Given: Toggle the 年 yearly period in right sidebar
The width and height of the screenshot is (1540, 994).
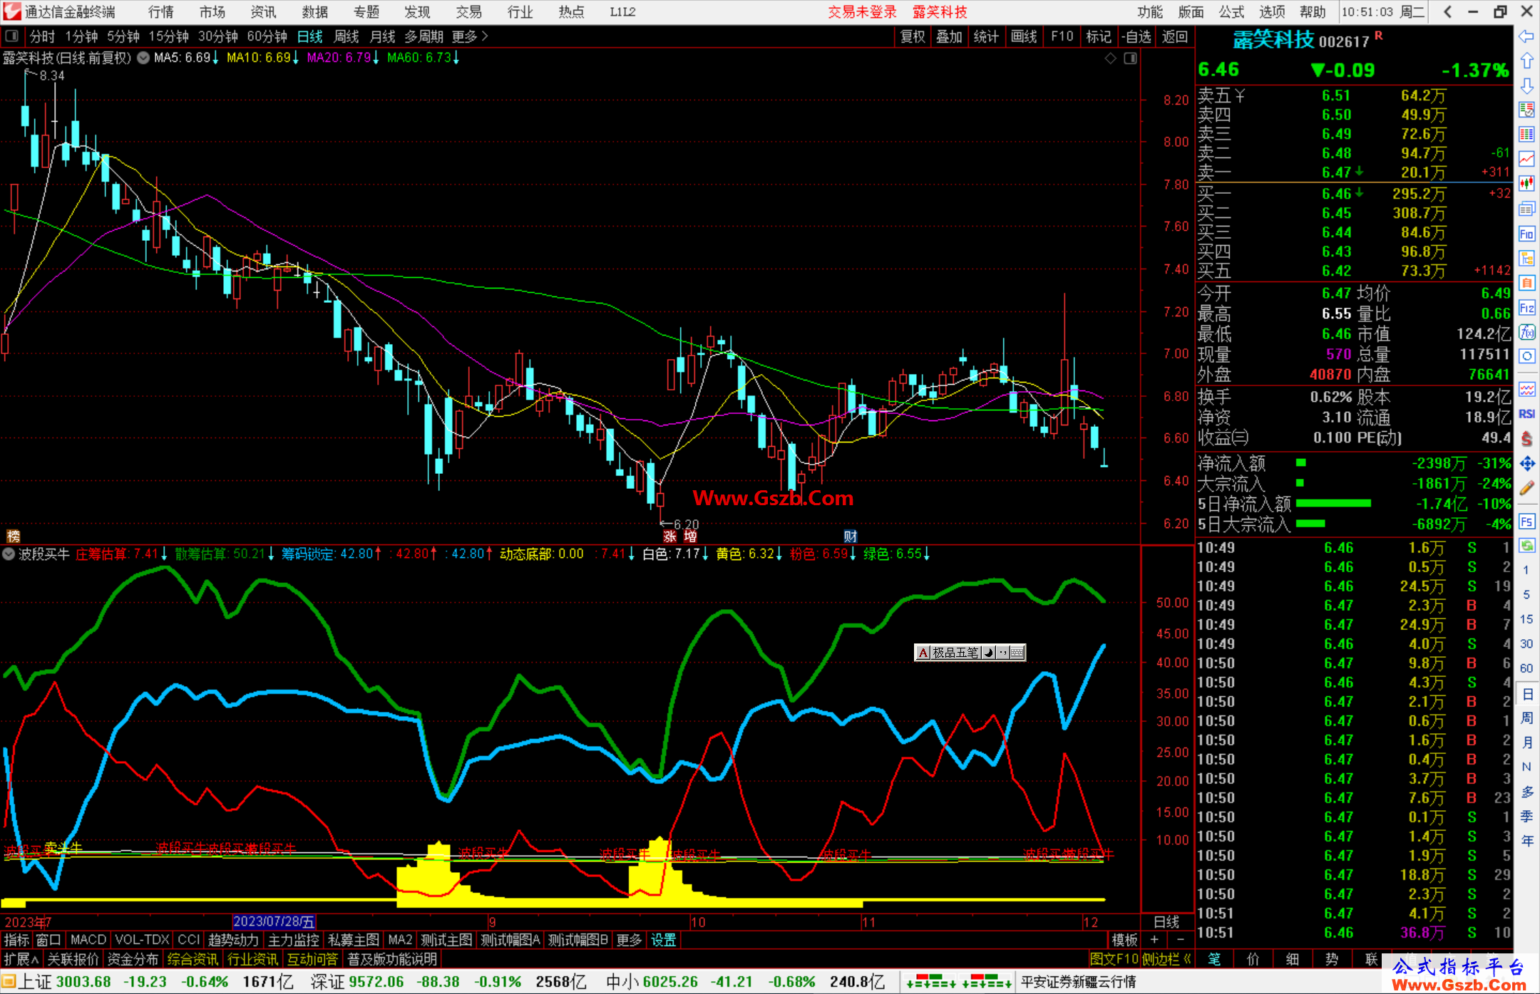Looking at the screenshot, I should coord(1526,841).
